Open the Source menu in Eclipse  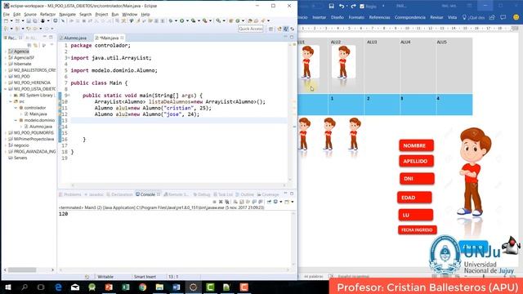(30, 15)
